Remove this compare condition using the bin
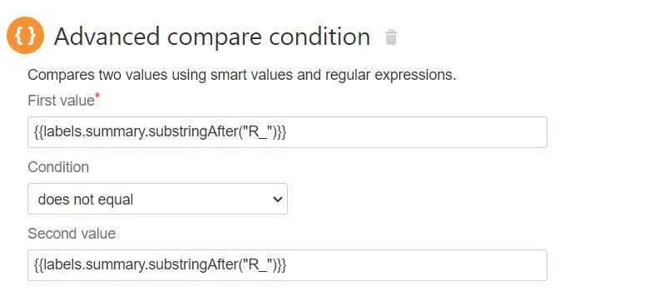This screenshot has height=301, width=658. pyautogui.click(x=391, y=37)
